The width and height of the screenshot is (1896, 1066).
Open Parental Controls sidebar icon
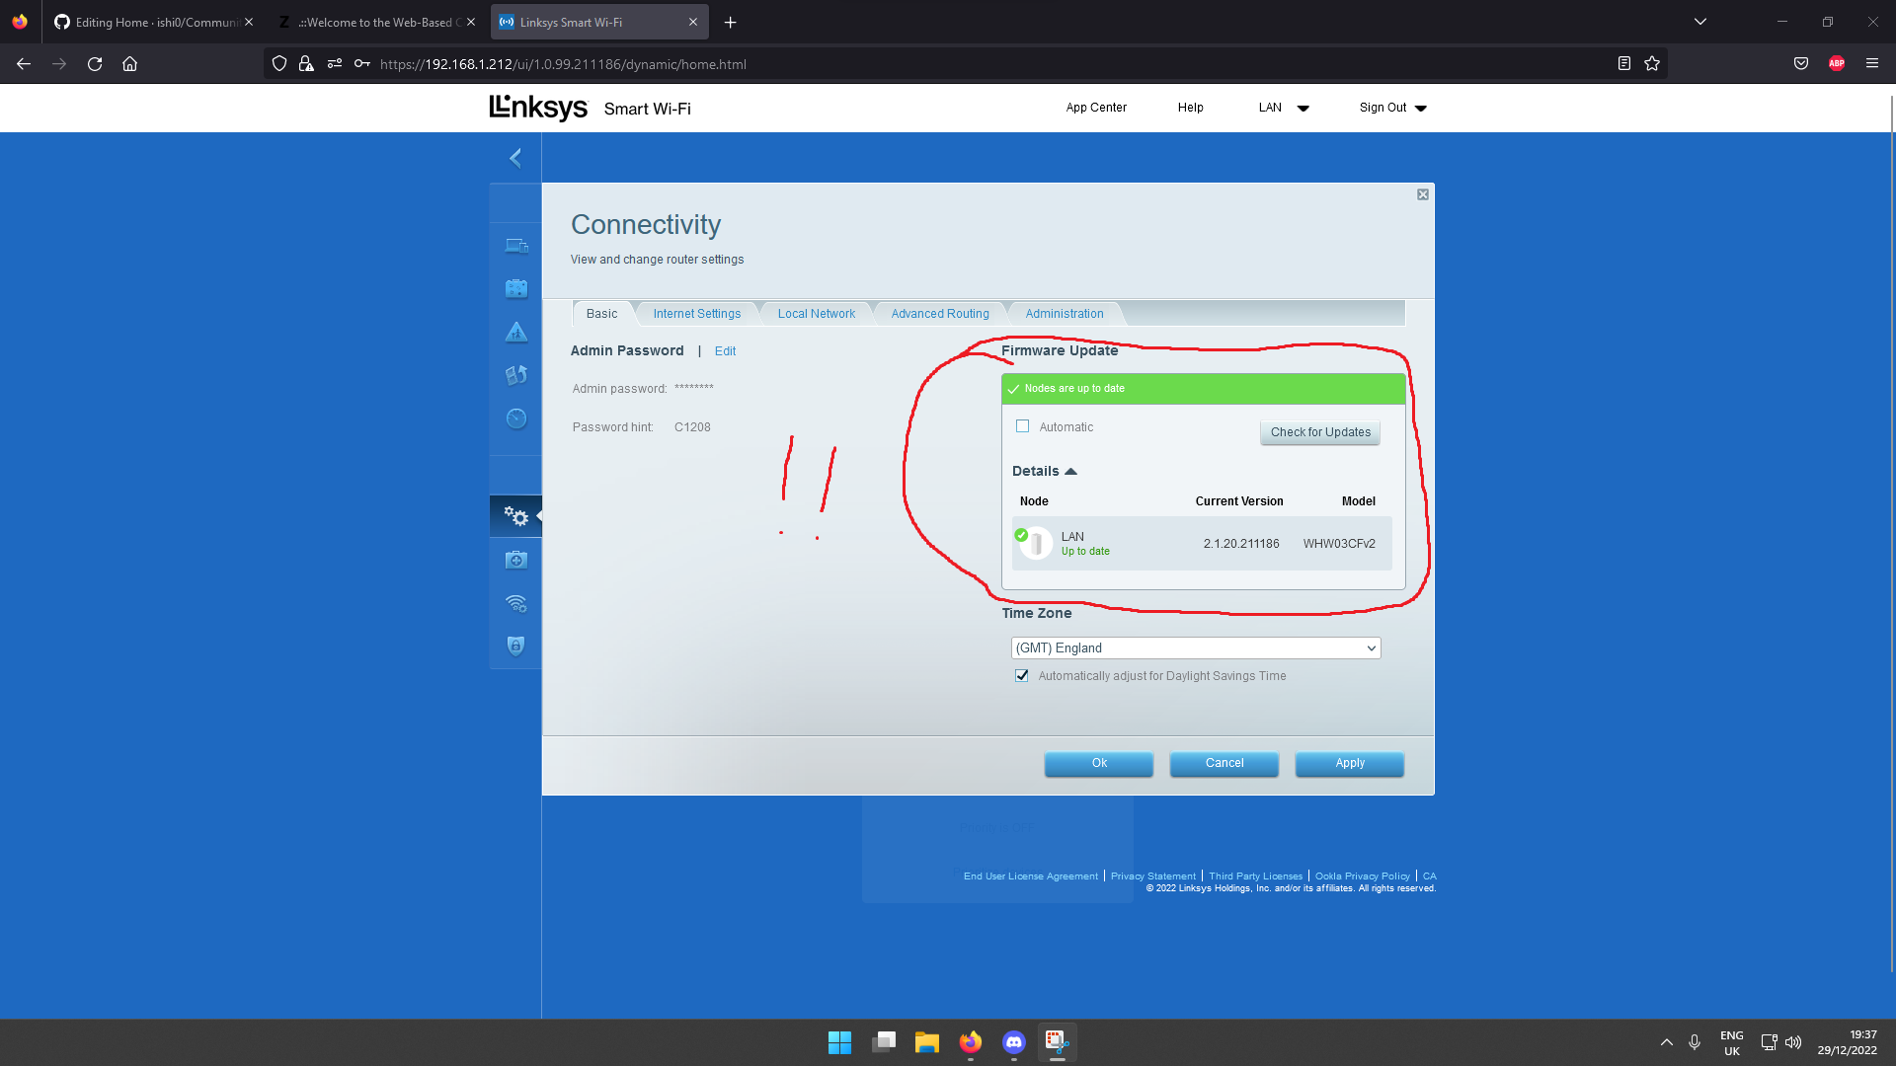pyautogui.click(x=516, y=333)
